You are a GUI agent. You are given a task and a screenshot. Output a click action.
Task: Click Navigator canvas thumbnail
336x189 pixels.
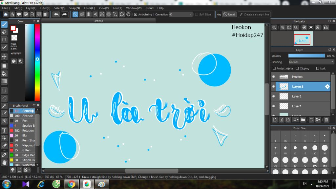coord(303,39)
